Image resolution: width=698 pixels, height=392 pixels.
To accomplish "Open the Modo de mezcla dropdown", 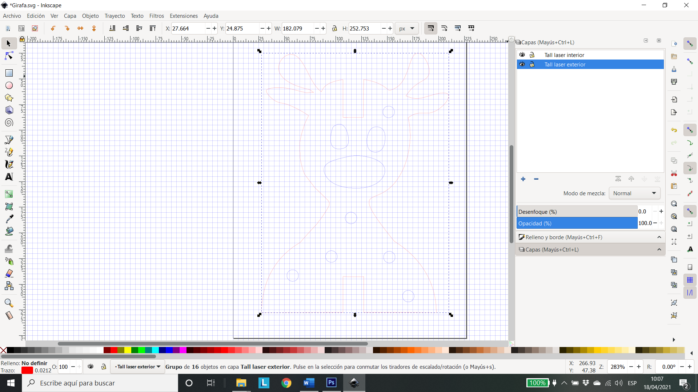I will coord(634,193).
